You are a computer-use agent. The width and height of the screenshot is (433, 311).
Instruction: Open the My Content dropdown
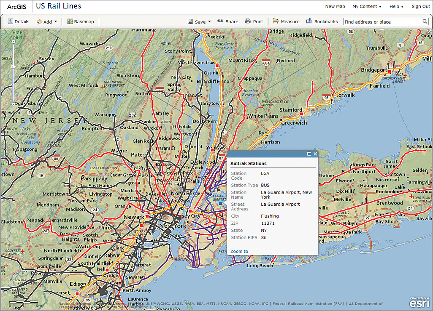(367, 6)
